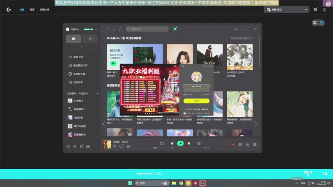Open G HUB settings gear
Screen dimensions: 333x187
click(x=316, y=10)
